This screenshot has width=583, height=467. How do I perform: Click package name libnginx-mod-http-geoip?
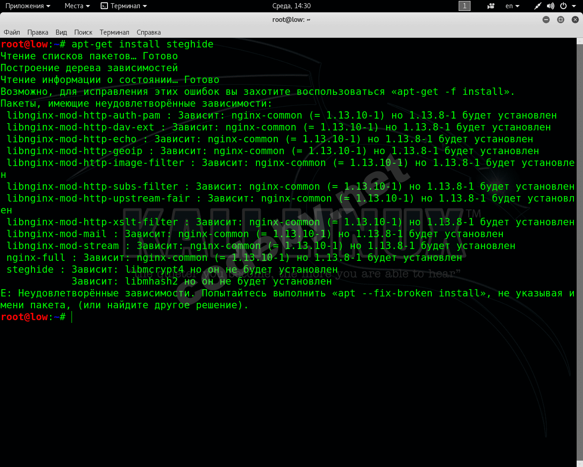[74, 151]
